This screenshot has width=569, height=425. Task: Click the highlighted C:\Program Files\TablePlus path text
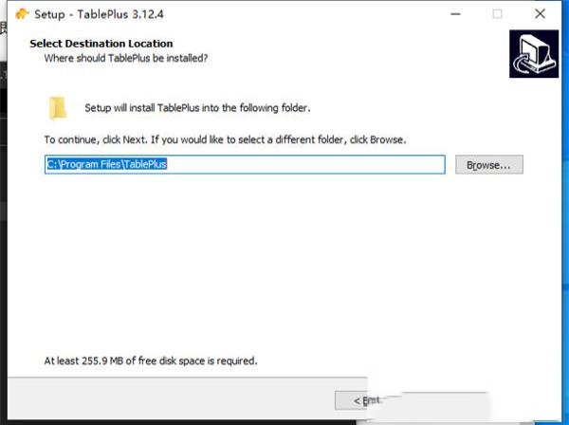pos(107,164)
